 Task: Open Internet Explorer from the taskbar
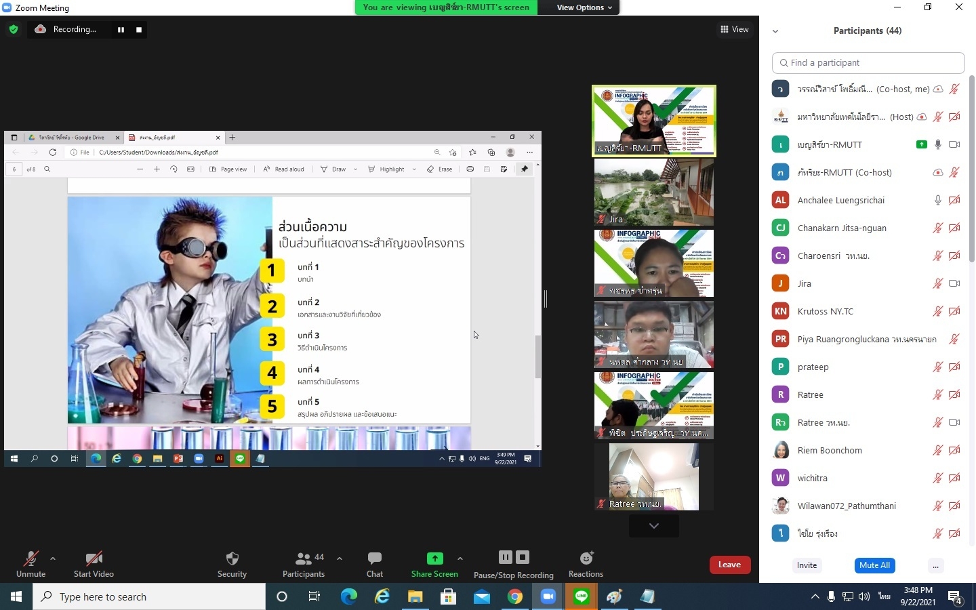(382, 596)
